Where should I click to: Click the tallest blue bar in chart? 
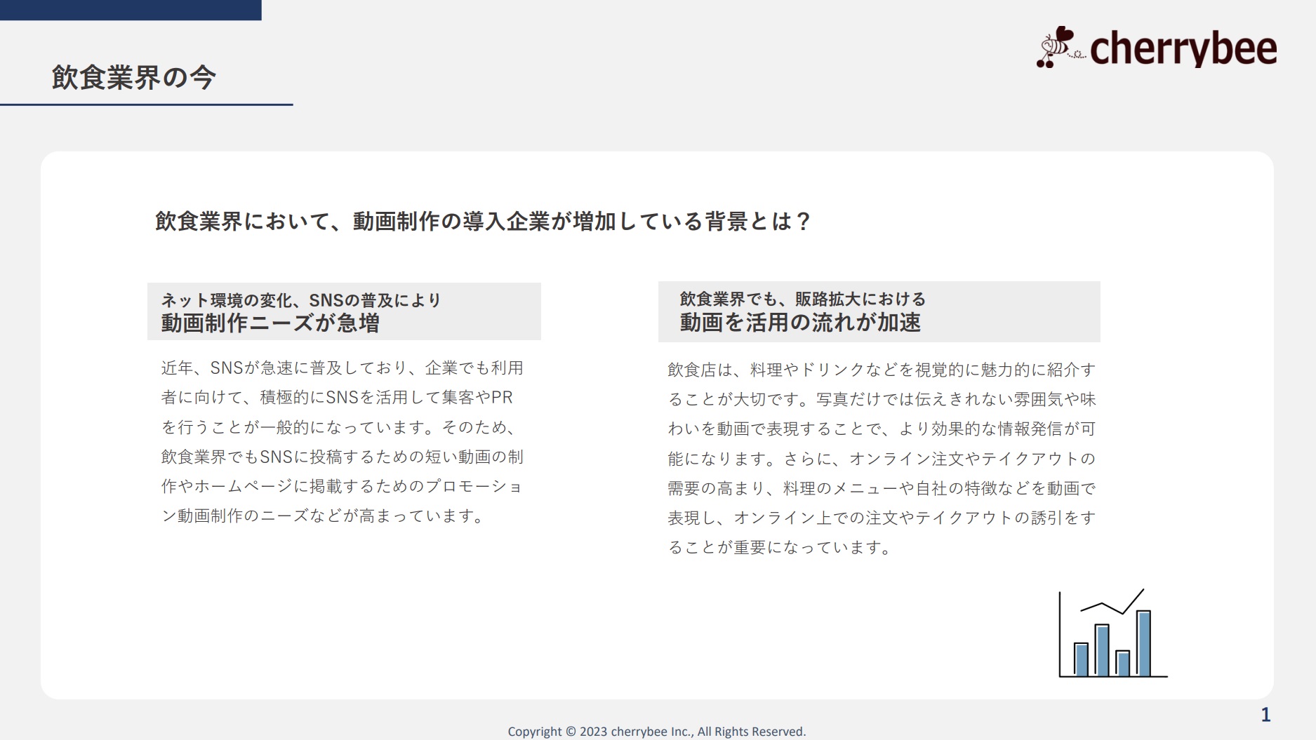pyautogui.click(x=1143, y=643)
